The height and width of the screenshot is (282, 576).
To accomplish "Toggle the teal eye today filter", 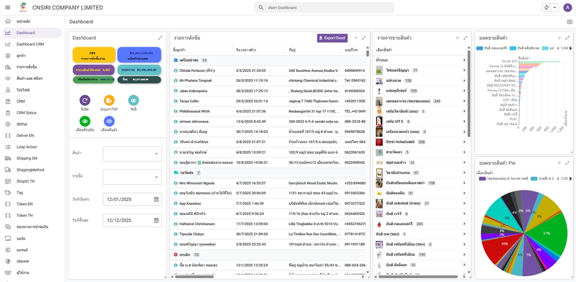I will tap(133, 101).
